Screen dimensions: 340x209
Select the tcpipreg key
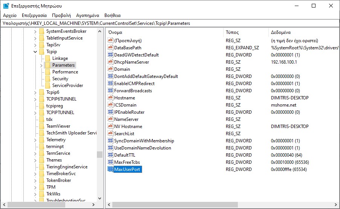[54, 106]
